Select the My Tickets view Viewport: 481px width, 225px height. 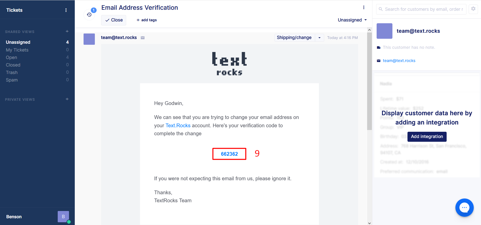pyautogui.click(x=17, y=50)
